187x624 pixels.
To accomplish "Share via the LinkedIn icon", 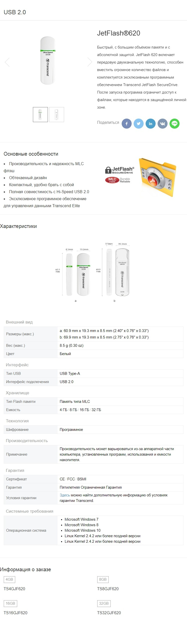I will pyautogui.click(x=150, y=124).
